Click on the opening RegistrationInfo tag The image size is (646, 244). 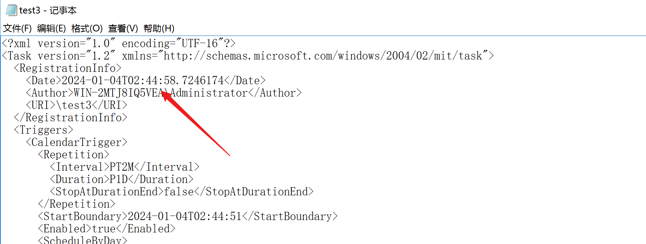pos(68,68)
